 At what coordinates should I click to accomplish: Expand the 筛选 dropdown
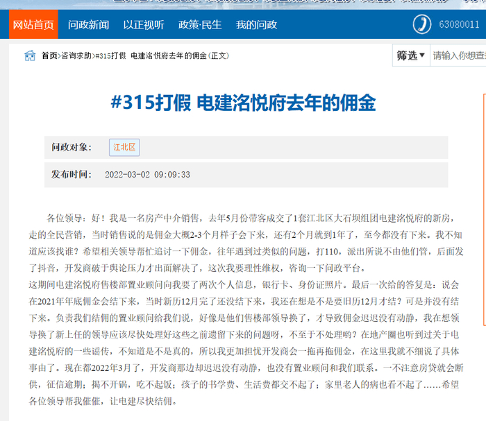[x=411, y=55]
